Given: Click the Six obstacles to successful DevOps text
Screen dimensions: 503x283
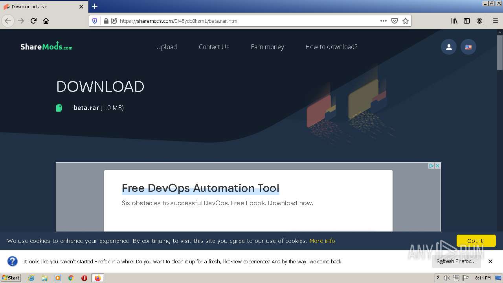Looking at the screenshot, I should tap(217, 203).
